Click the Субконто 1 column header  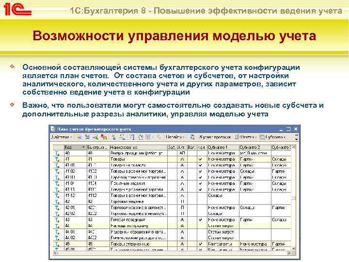(x=223, y=147)
